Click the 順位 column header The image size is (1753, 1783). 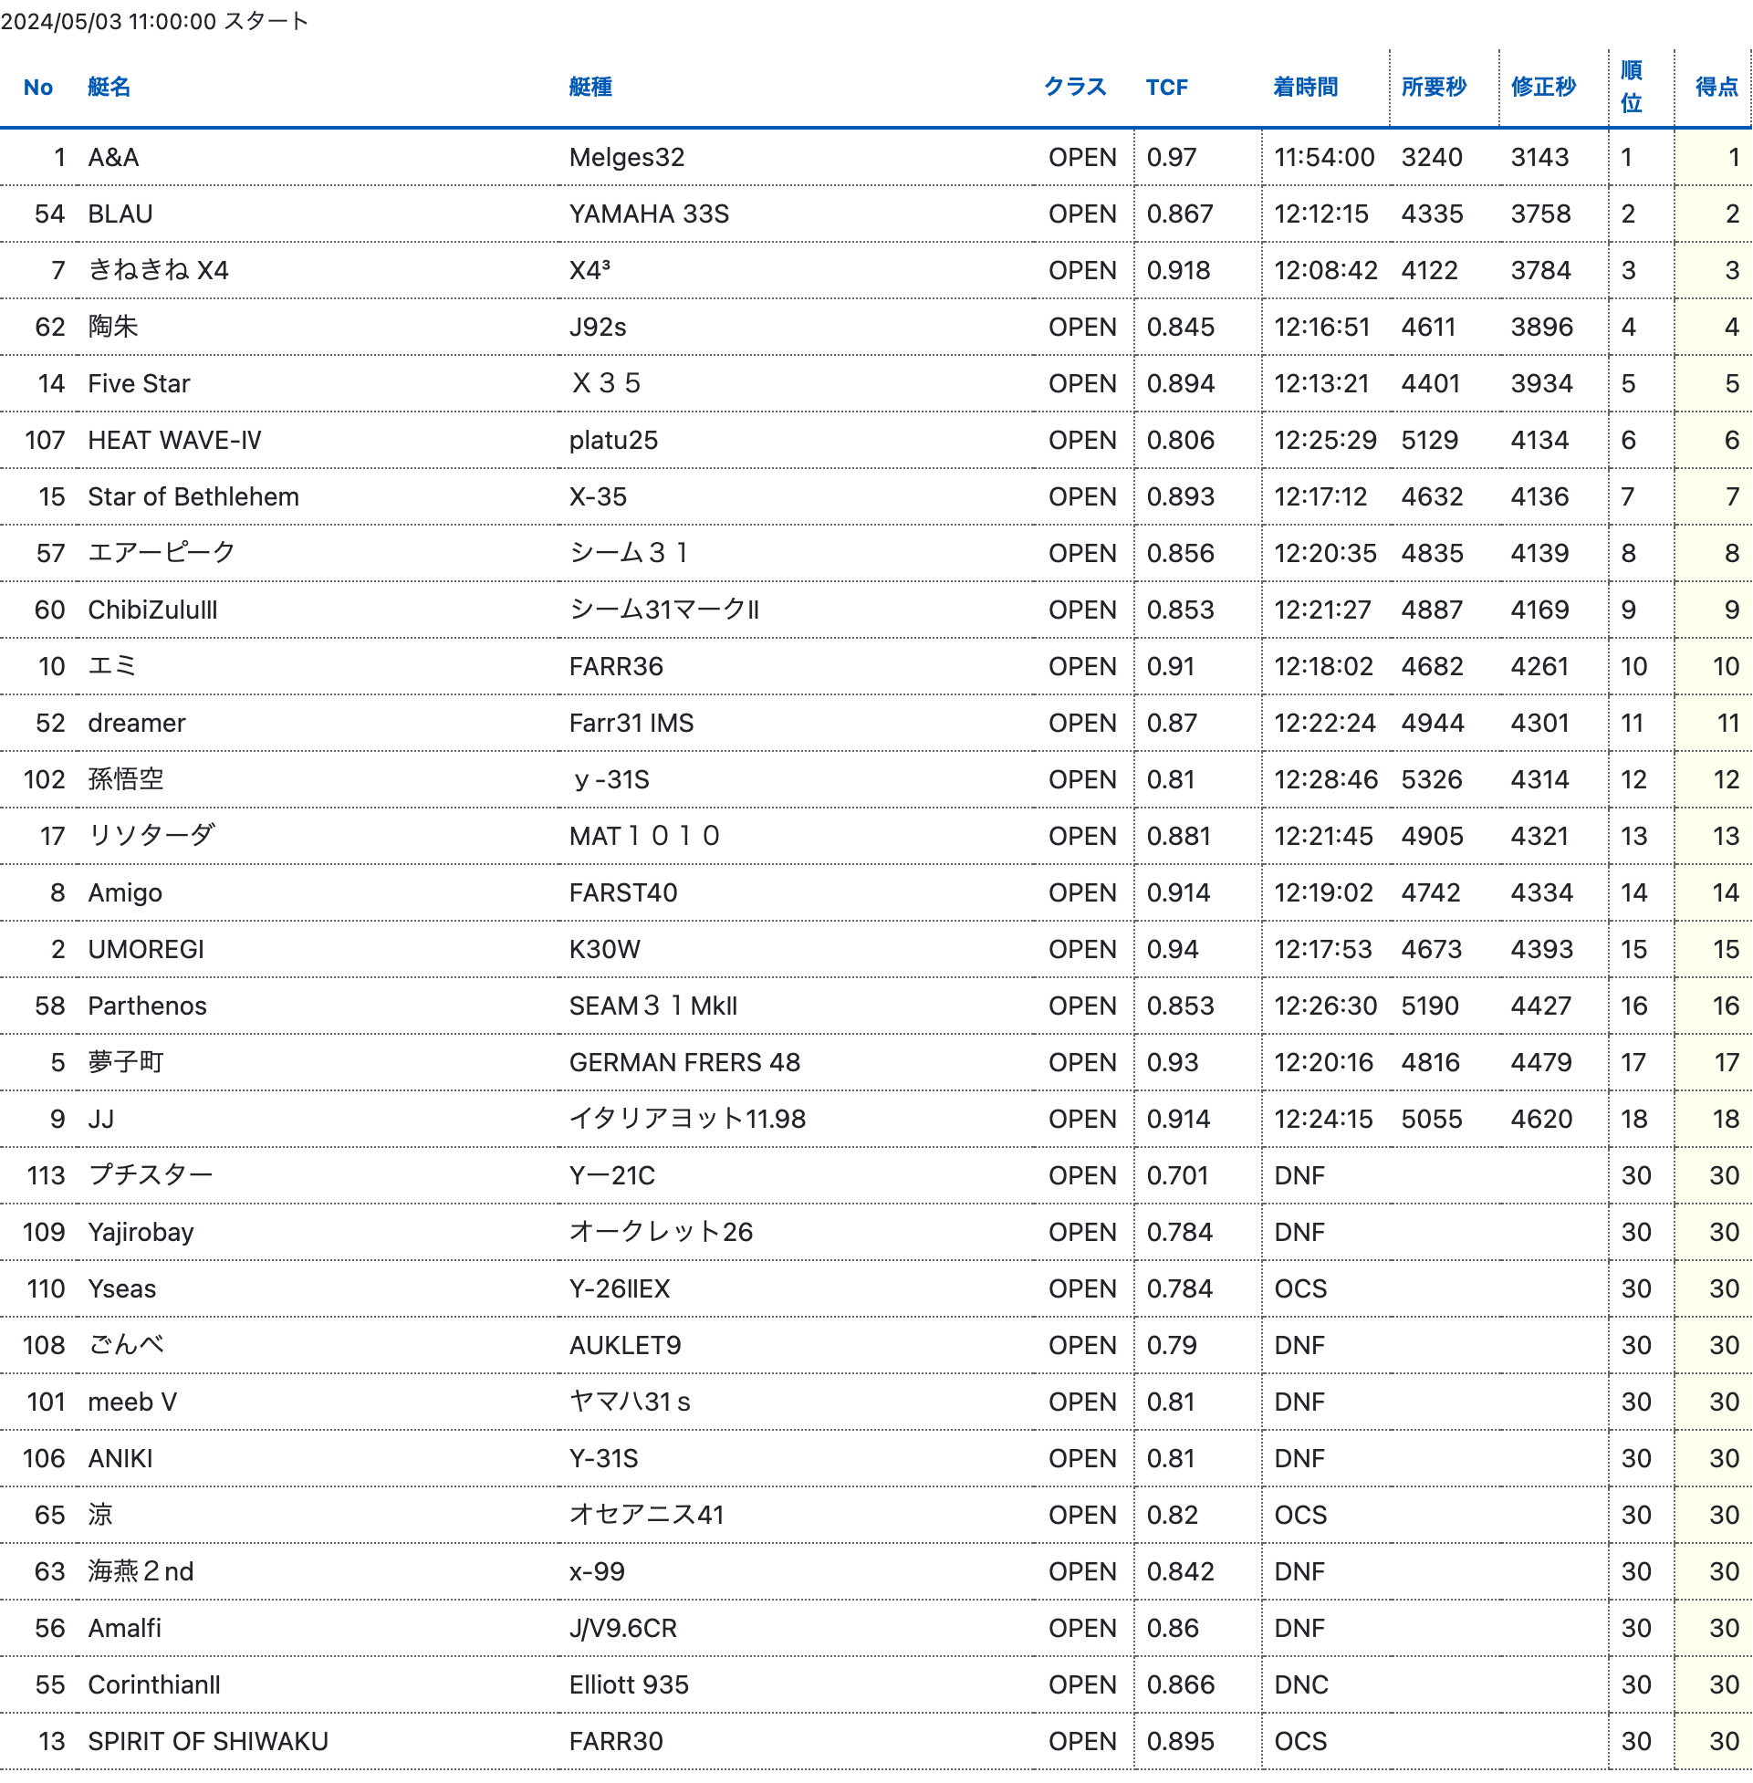(1631, 88)
